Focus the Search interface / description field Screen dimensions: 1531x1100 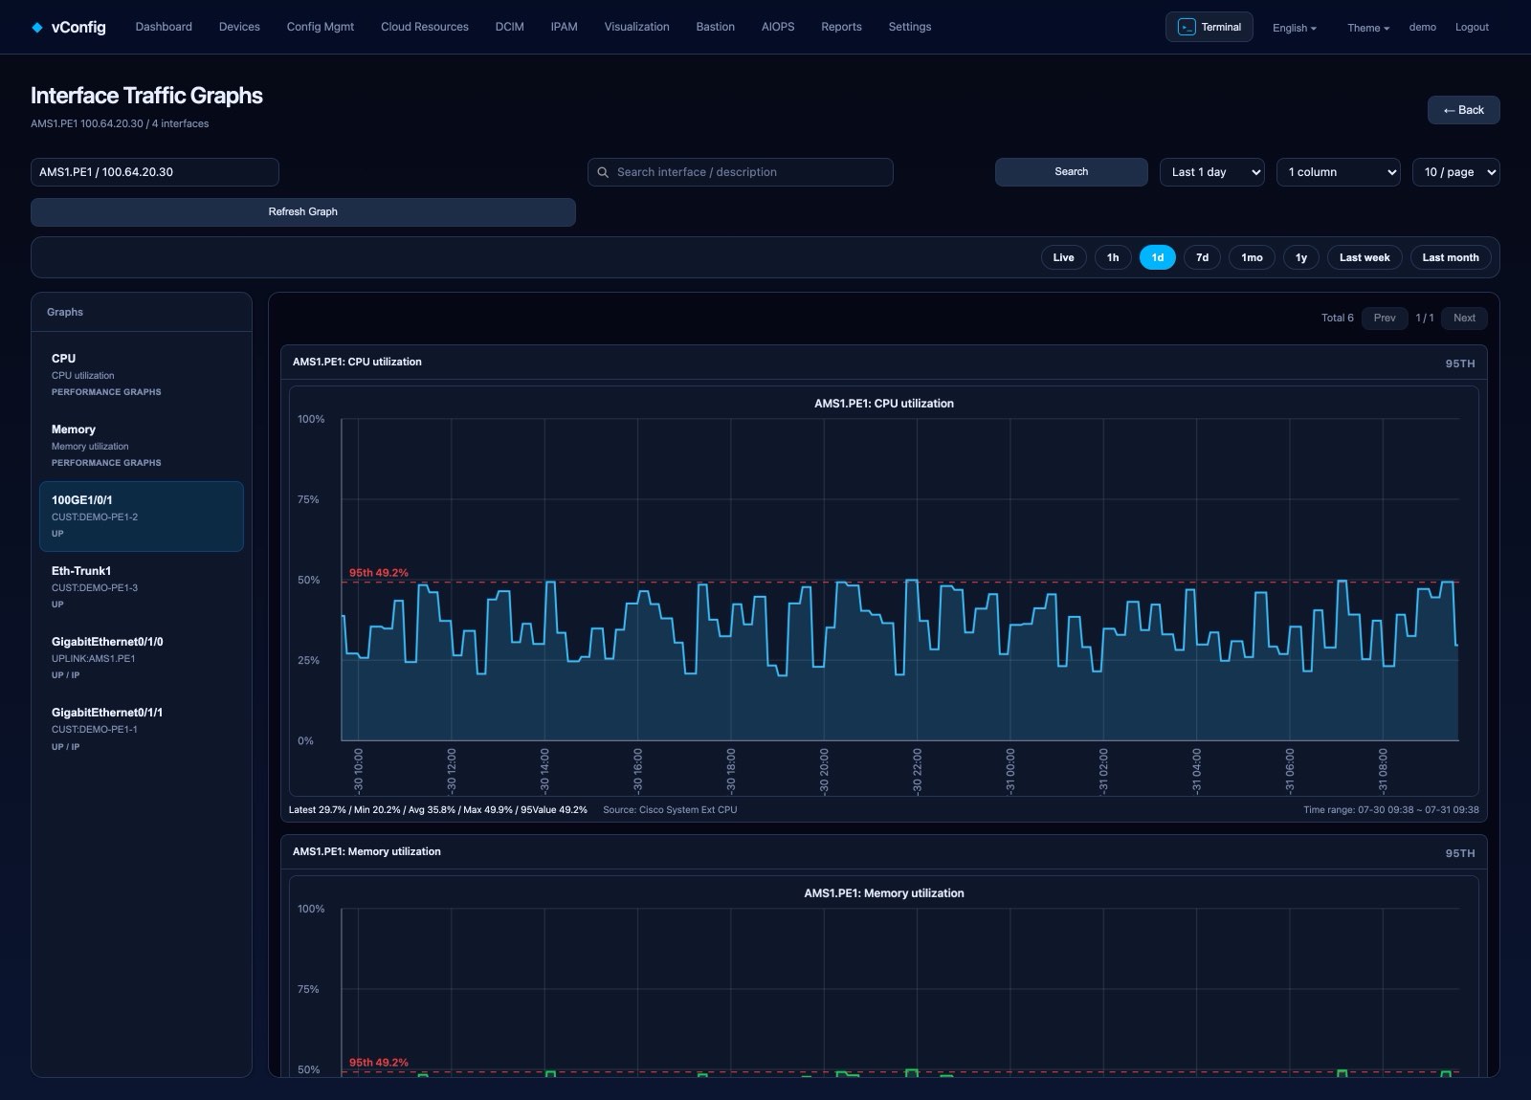click(741, 172)
